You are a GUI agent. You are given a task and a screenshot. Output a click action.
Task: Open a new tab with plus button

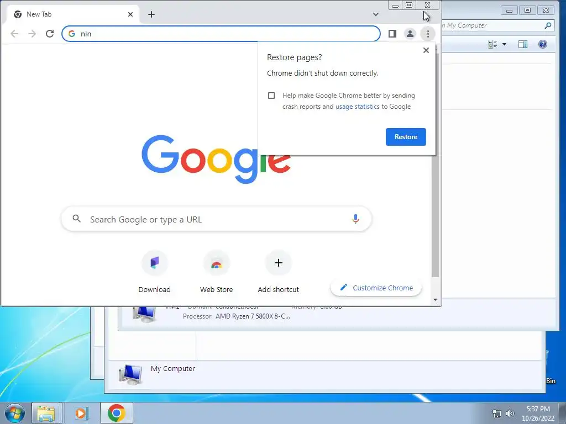point(151,14)
